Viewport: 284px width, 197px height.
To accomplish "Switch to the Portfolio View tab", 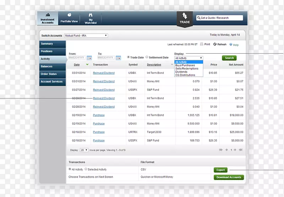I will coord(69,18).
